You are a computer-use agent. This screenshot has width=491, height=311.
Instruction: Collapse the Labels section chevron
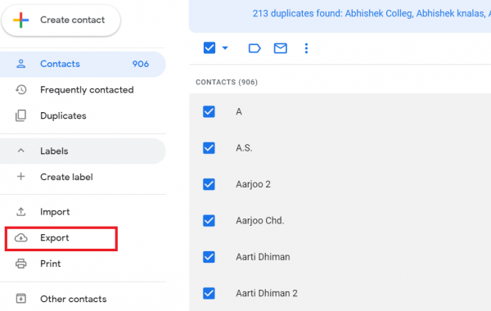click(21, 151)
